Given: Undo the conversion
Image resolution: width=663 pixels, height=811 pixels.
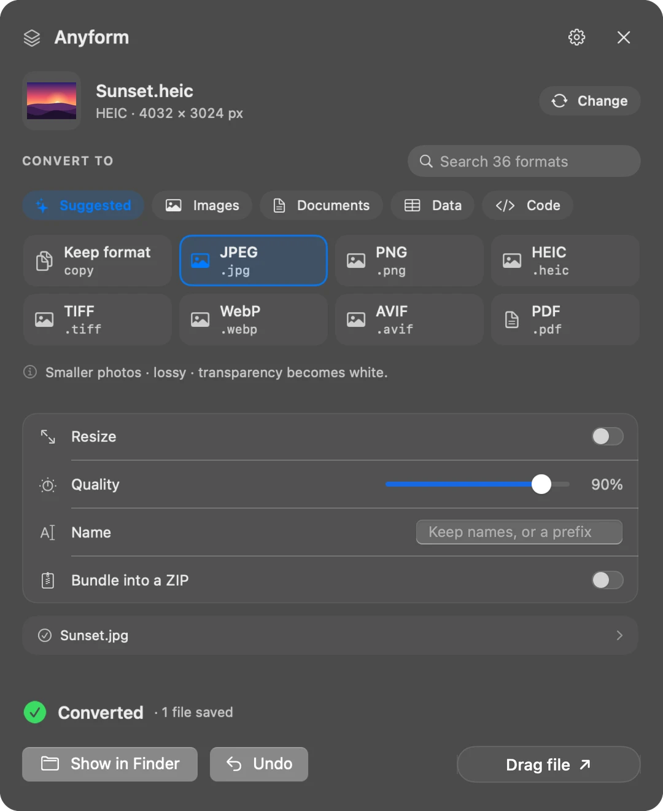Looking at the screenshot, I should pyautogui.click(x=259, y=764).
